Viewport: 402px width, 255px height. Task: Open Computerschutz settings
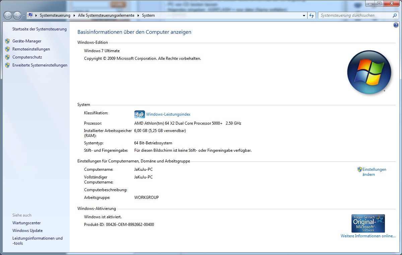click(27, 57)
